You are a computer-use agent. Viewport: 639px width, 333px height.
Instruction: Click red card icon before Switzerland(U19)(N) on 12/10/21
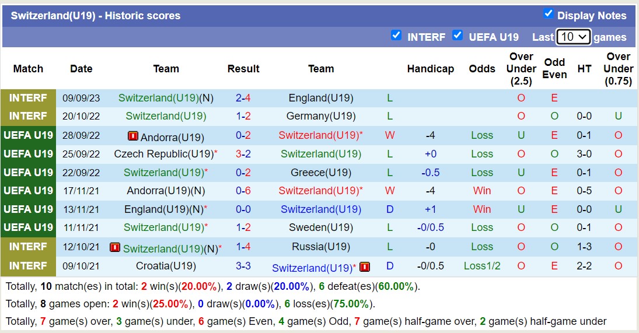(115, 247)
